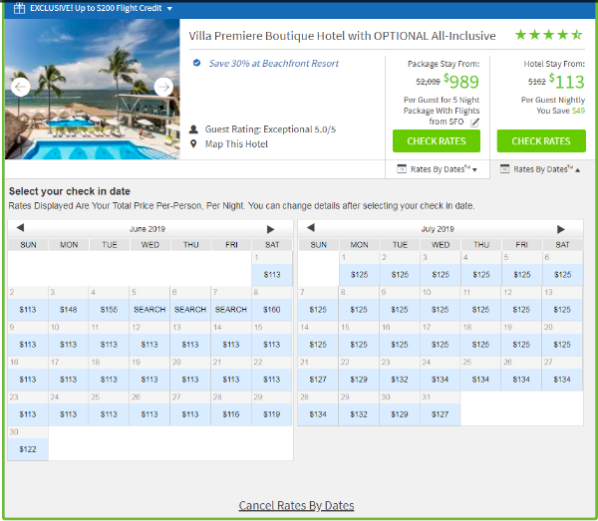Click SEARCH on June 7

(231, 310)
